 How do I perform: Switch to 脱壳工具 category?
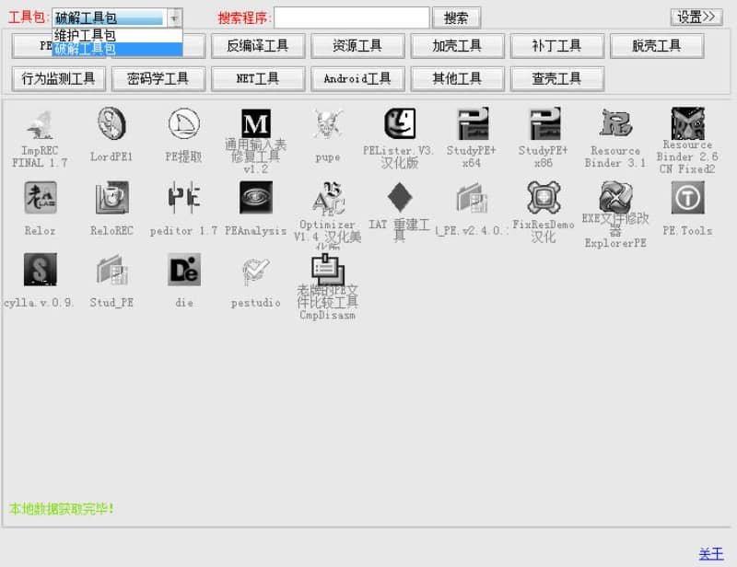[657, 46]
